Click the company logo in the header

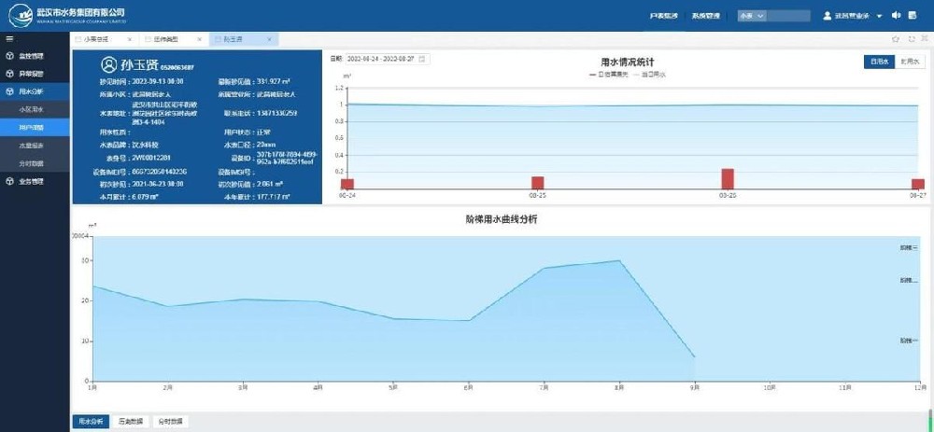(x=17, y=13)
